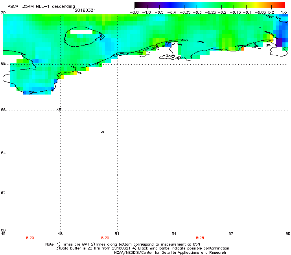This screenshot has height=255, width=291.
Task: Click 'NOAA/NESDIS/Center for Satellite Applications and Research' credit
Action: coord(170,253)
